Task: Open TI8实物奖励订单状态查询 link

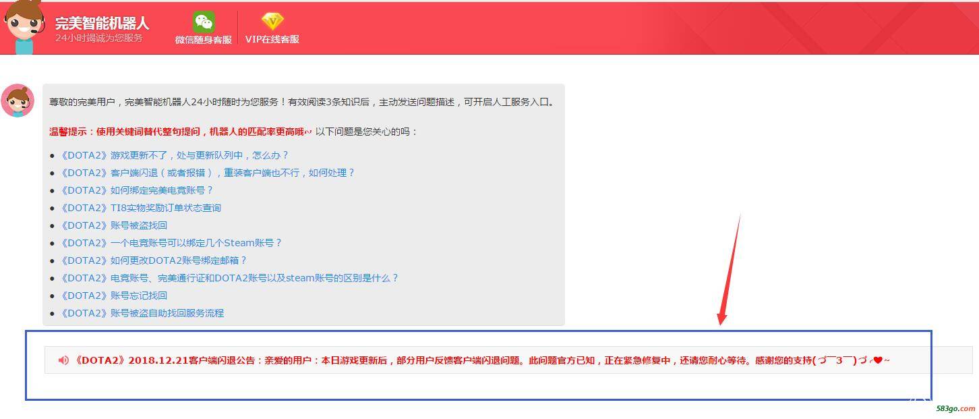Action: click(141, 208)
